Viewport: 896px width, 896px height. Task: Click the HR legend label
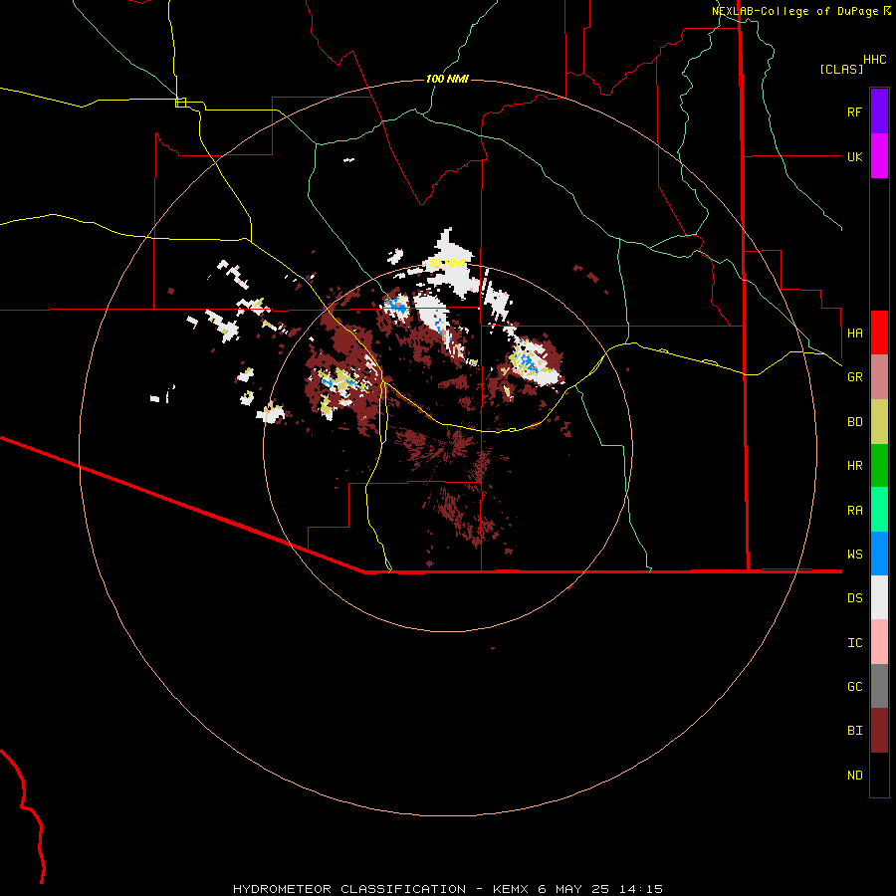(x=854, y=466)
